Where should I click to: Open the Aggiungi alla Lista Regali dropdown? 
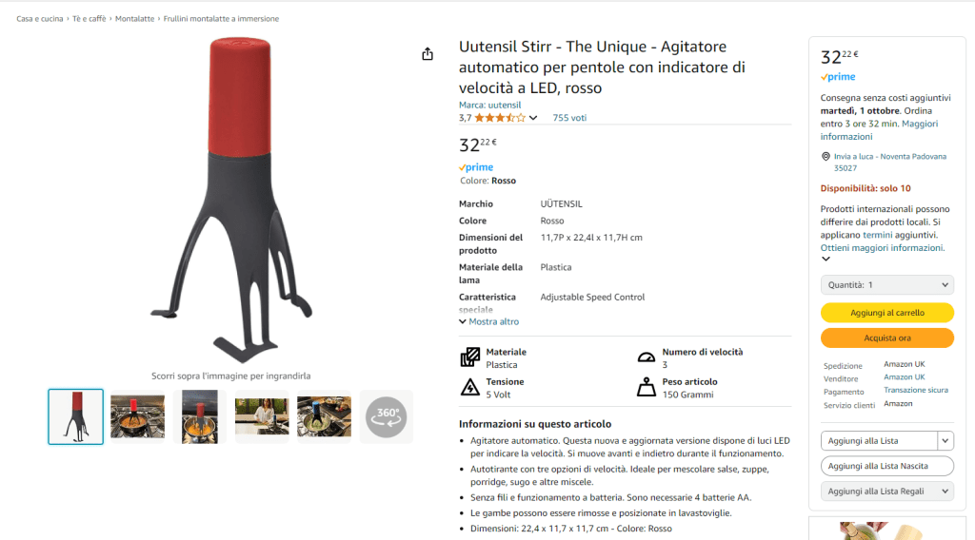[886, 491]
